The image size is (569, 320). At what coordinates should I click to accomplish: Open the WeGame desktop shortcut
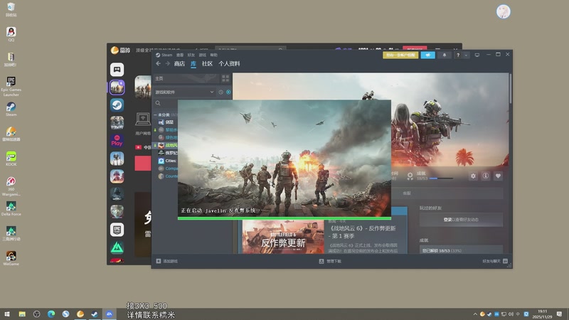click(11, 258)
